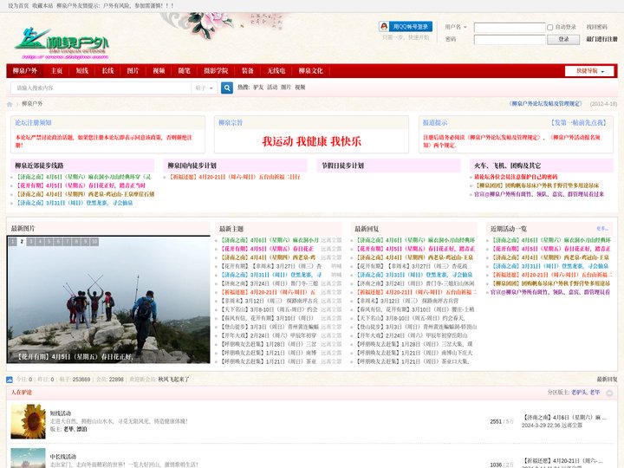Click the 登录 login button

tap(563, 39)
